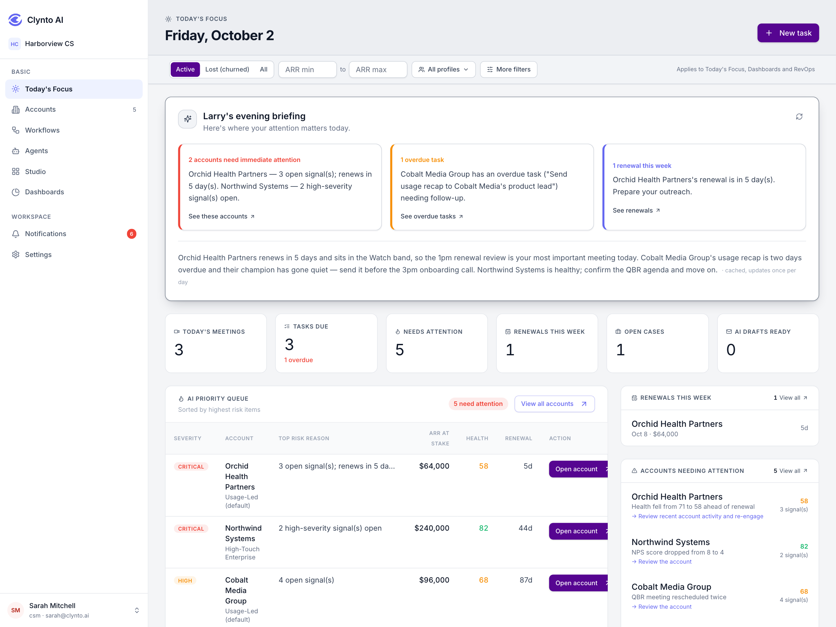Select the Active filter toggle
Screen dimensions: 836x627
point(185,70)
